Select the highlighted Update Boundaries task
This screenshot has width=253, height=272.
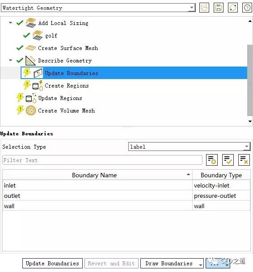pyautogui.click(x=134, y=73)
